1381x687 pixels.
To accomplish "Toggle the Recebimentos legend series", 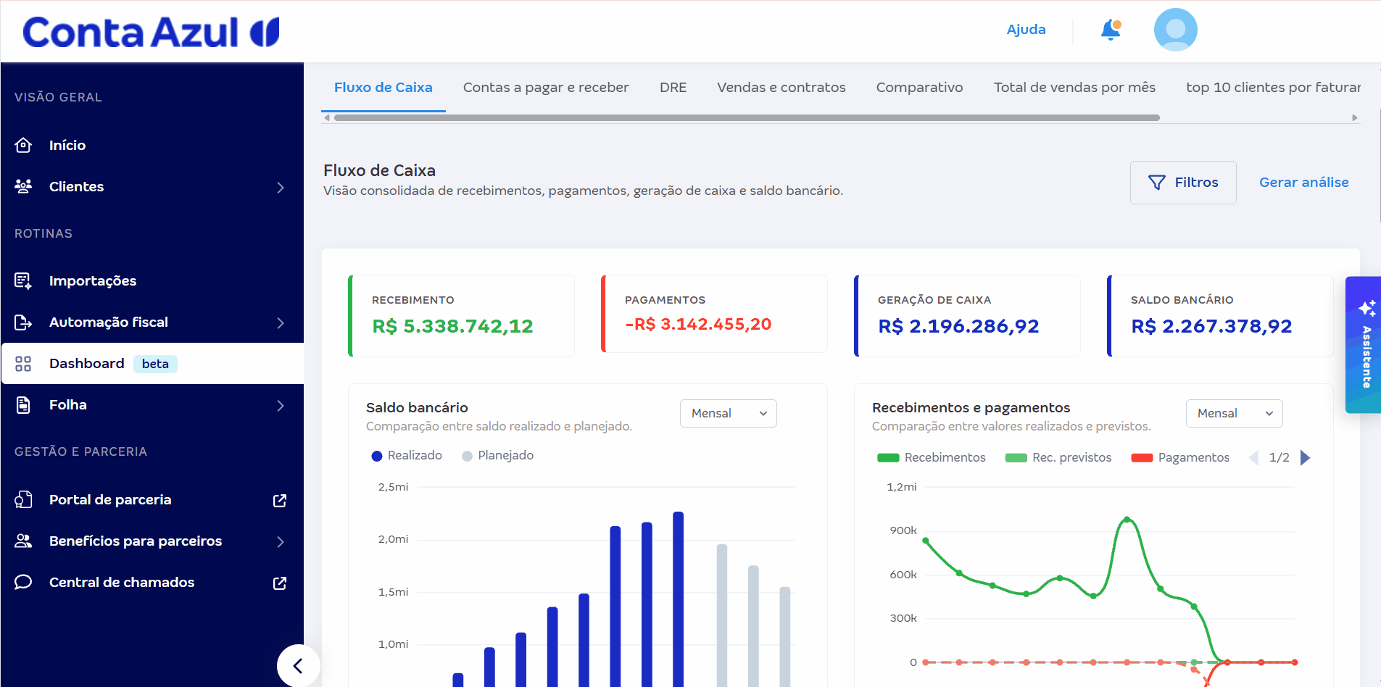I will (932, 457).
